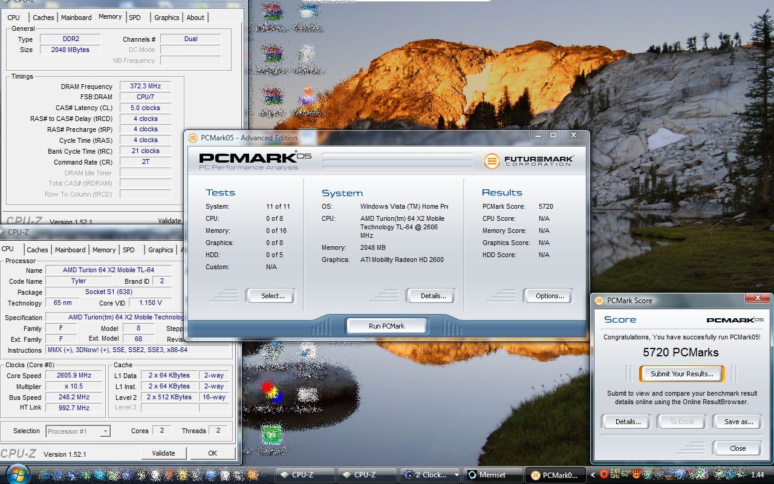This screenshot has height=484, width=774.
Task: Click the memory Type value DDR2
Action: tap(71, 39)
